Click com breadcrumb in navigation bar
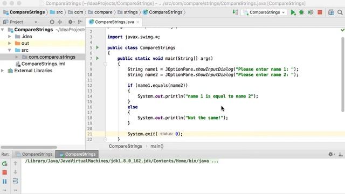The image size is (345, 194). (x=75, y=12)
